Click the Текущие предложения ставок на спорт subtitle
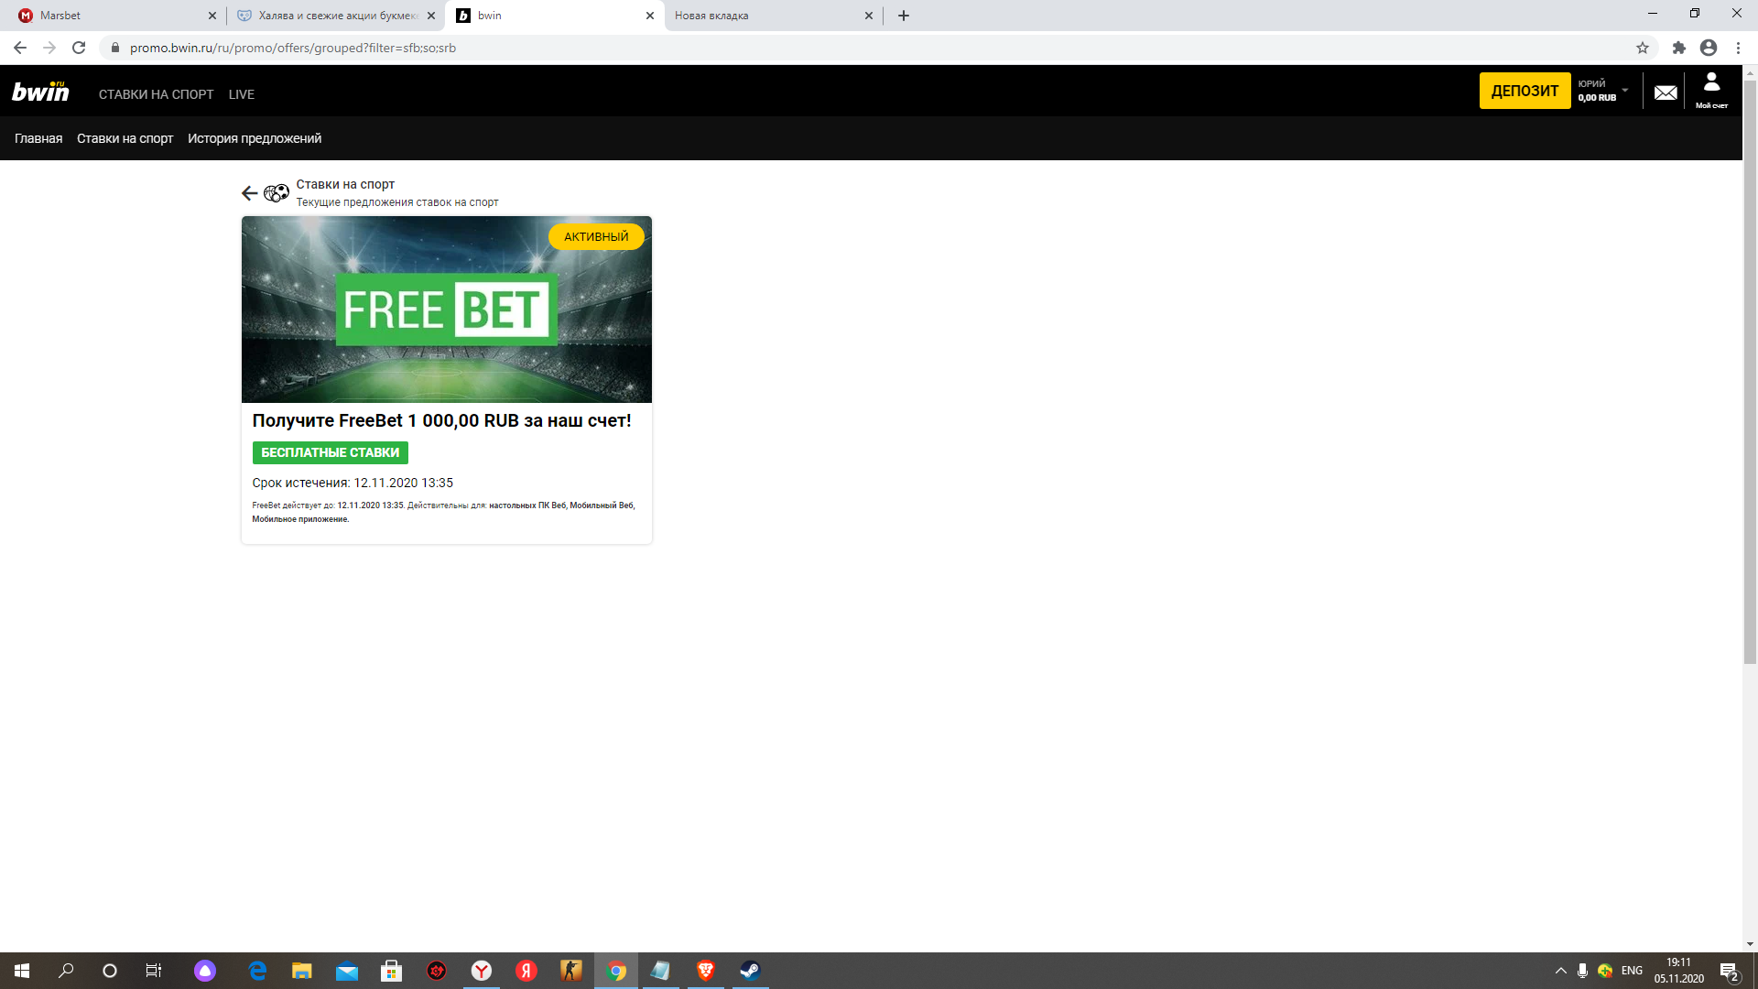The width and height of the screenshot is (1758, 989). (x=397, y=202)
